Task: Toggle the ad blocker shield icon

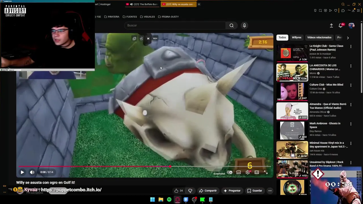Action: point(325,10)
